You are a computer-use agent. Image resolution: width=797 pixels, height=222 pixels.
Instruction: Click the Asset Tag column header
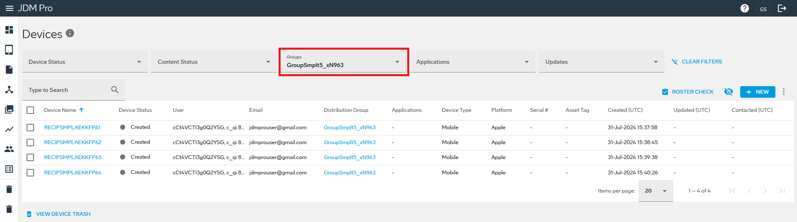click(x=577, y=110)
